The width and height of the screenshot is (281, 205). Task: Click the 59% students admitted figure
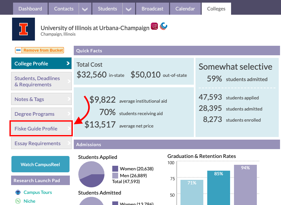point(214,78)
